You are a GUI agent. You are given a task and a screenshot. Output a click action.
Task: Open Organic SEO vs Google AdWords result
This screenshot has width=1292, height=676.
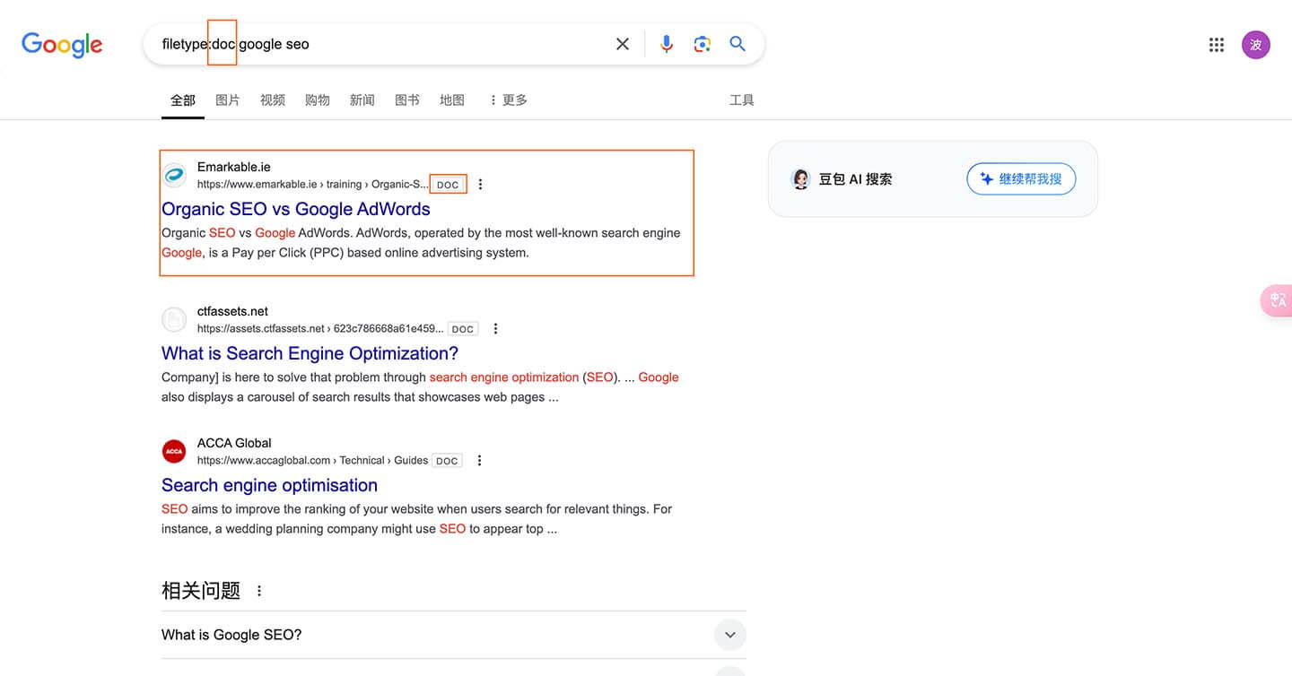click(296, 209)
